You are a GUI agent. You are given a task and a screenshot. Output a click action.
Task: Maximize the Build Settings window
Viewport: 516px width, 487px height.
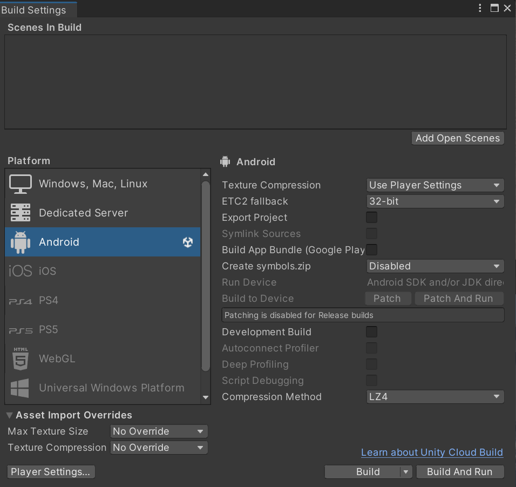pos(494,8)
